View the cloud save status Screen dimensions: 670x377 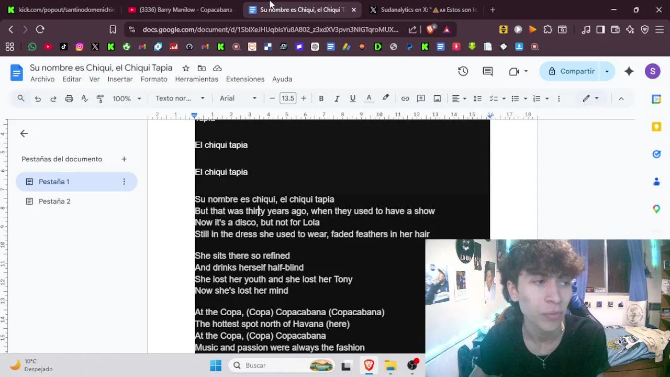(217, 68)
